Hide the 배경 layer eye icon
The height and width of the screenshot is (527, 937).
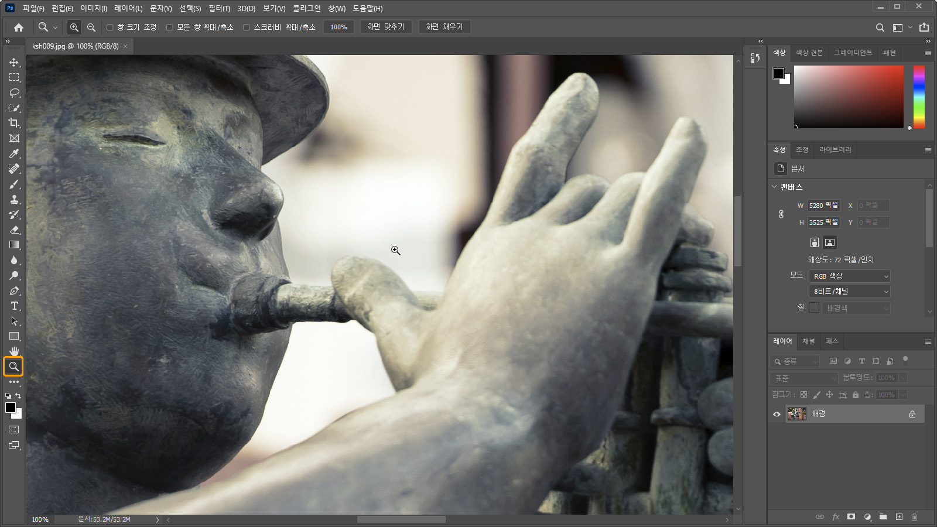click(777, 414)
